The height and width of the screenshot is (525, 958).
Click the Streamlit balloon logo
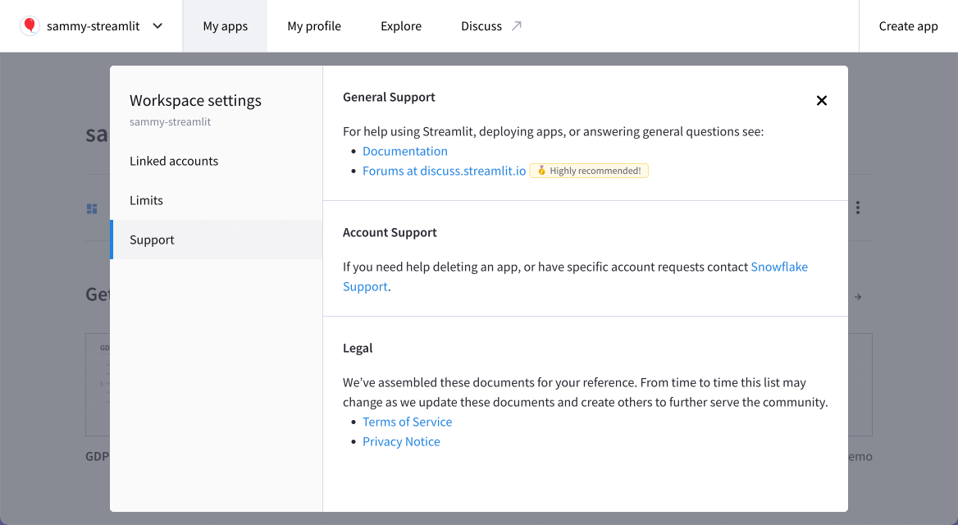[x=30, y=25]
